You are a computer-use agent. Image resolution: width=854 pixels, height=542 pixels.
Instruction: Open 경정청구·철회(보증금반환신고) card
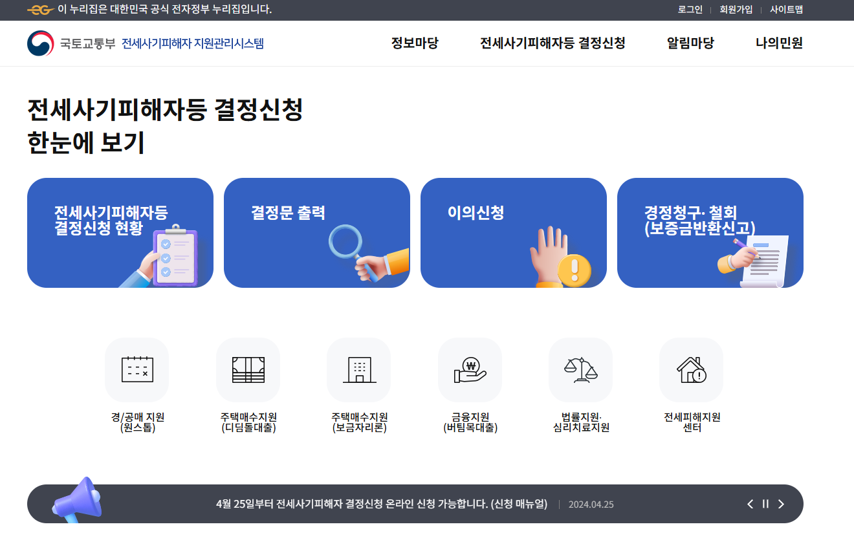coord(710,233)
